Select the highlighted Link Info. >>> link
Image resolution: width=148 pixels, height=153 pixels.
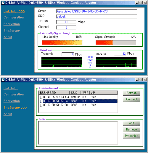(x=14, y=11)
